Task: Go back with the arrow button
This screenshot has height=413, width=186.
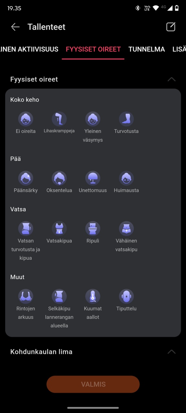Action: 15,27
